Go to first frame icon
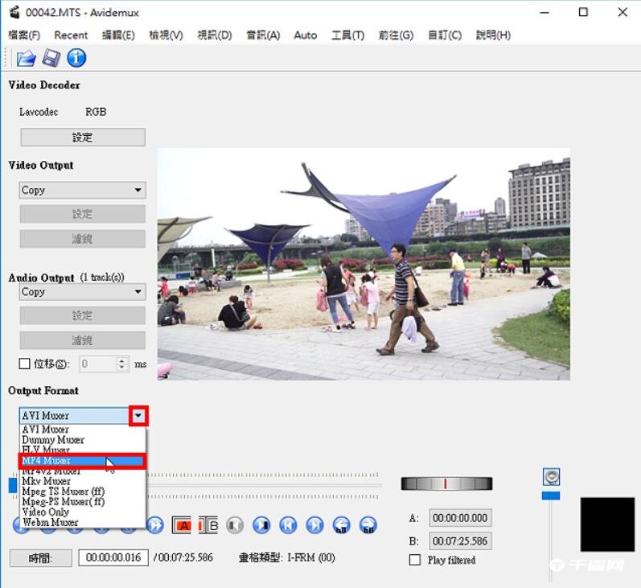The height and width of the screenshot is (588, 641). [288, 525]
